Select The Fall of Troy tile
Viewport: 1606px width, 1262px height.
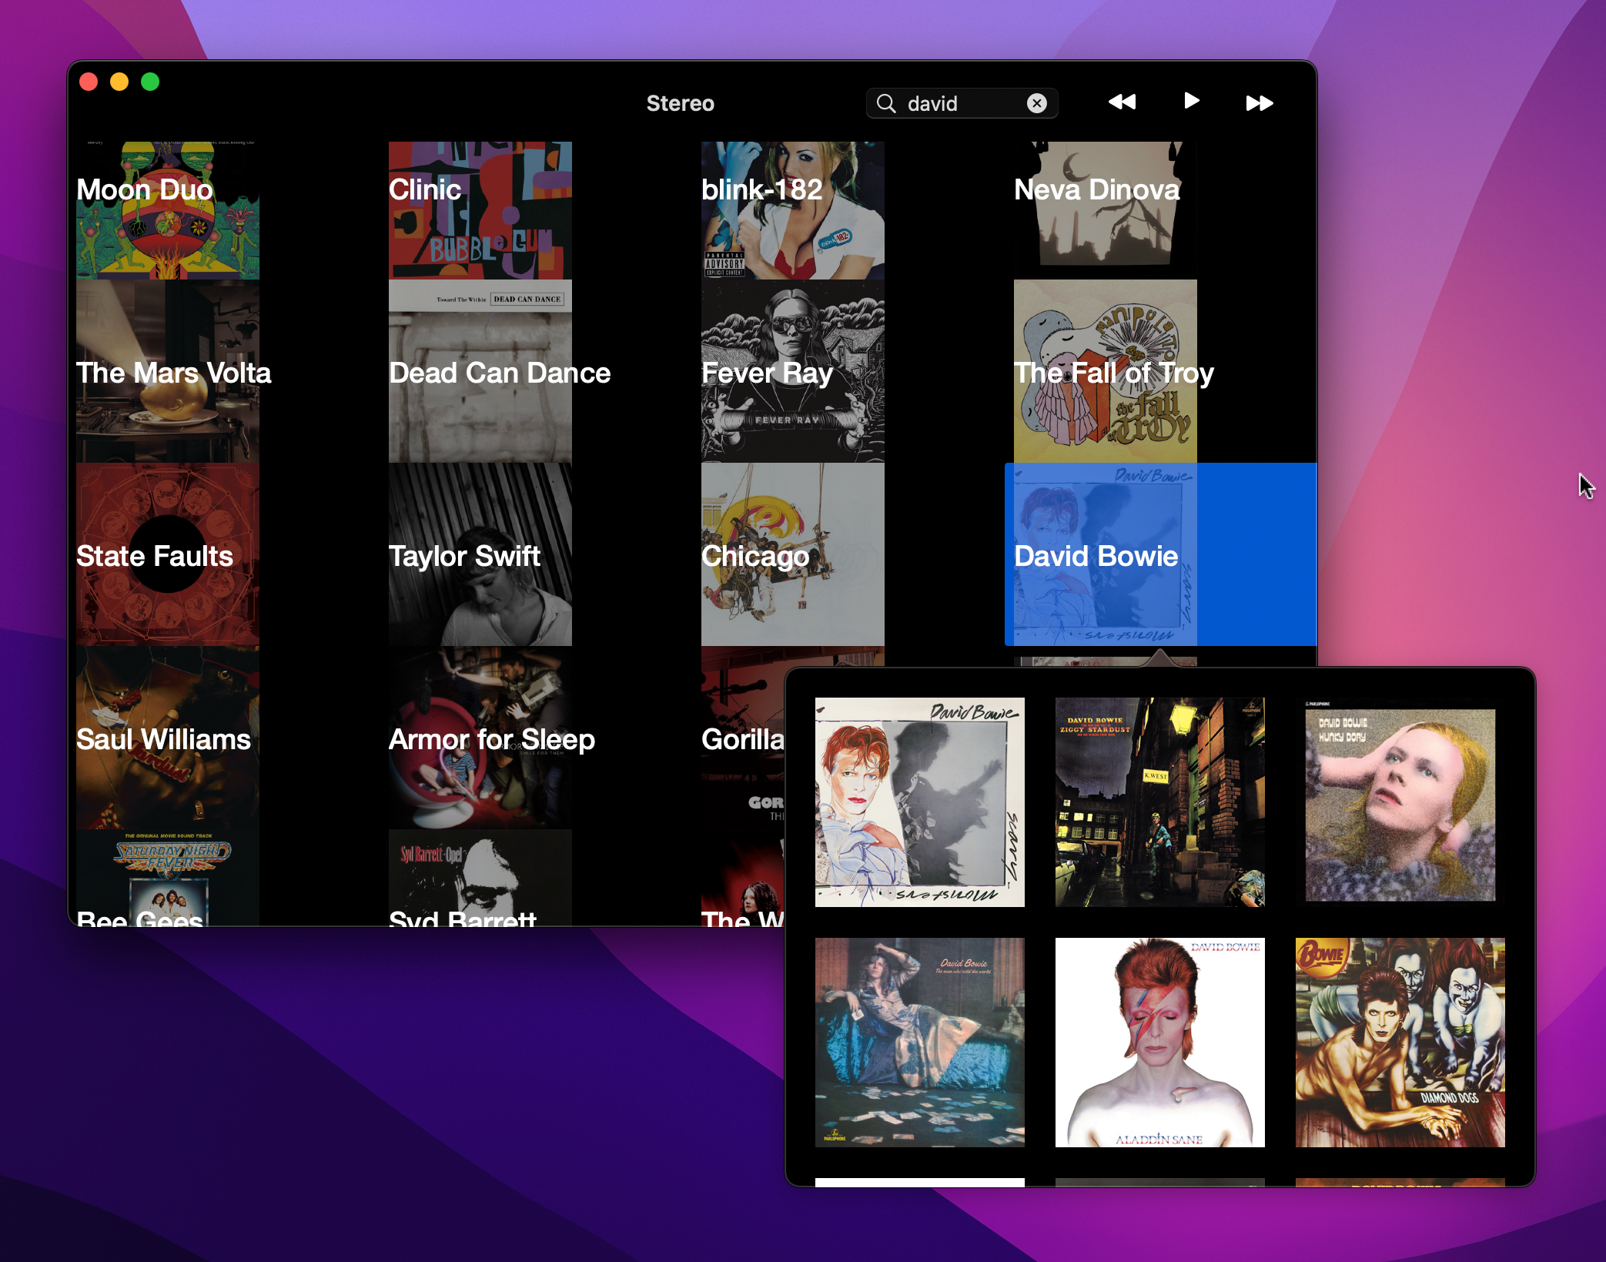(1106, 371)
